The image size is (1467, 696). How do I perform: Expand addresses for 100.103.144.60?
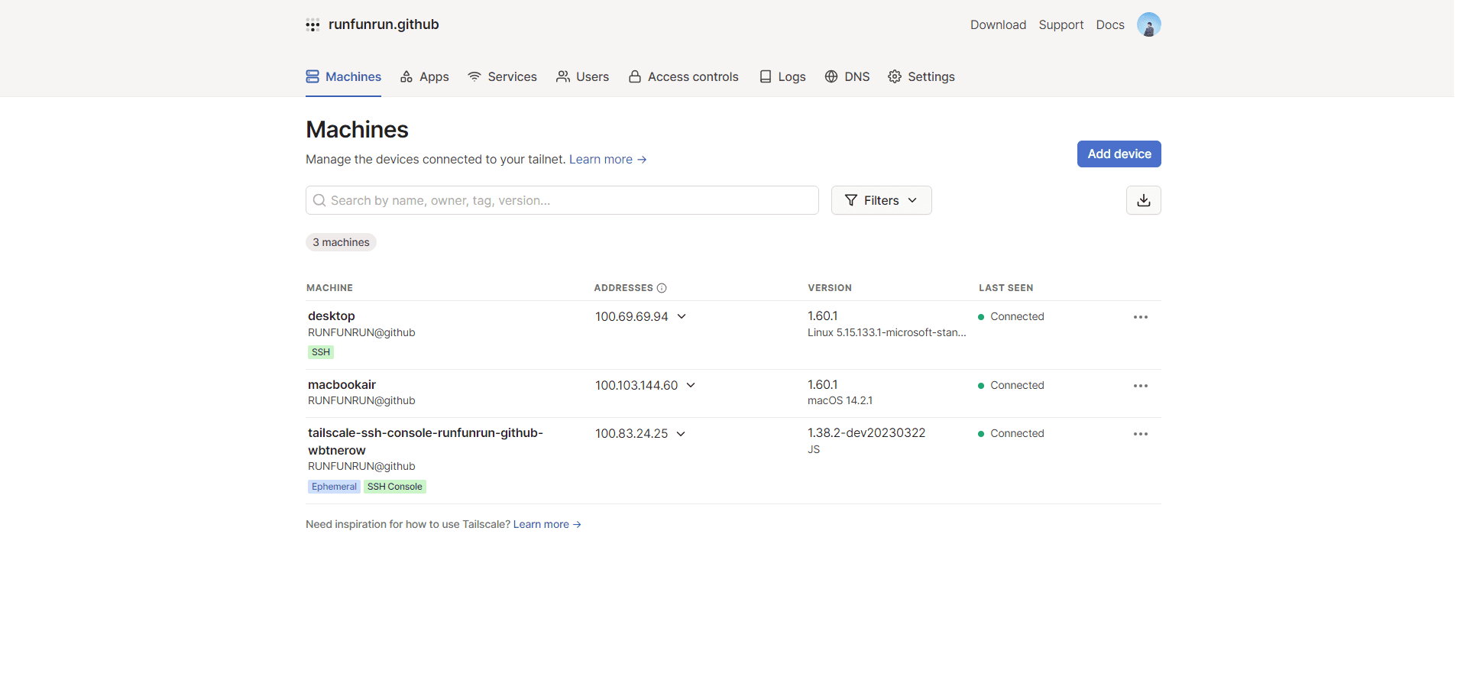tap(691, 385)
